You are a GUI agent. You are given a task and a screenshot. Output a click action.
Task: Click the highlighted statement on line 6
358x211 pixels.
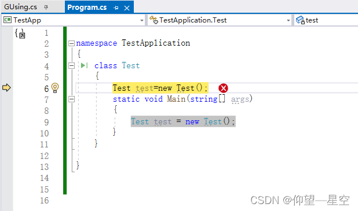[x=160, y=88]
